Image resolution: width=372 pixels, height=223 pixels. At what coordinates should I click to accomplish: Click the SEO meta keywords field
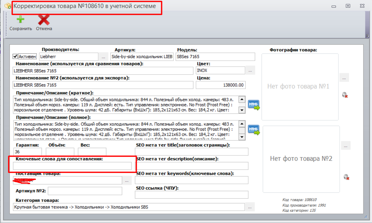[192, 180]
